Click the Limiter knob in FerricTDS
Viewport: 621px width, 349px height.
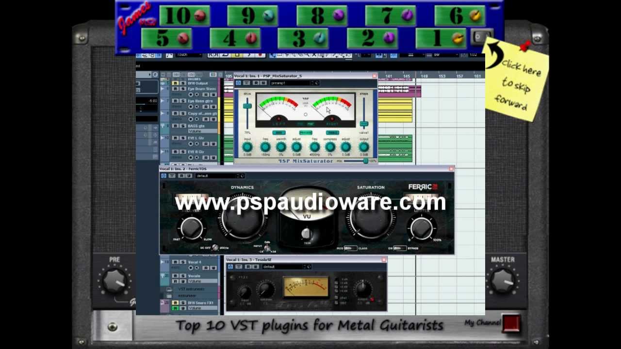pyautogui.click(x=421, y=227)
